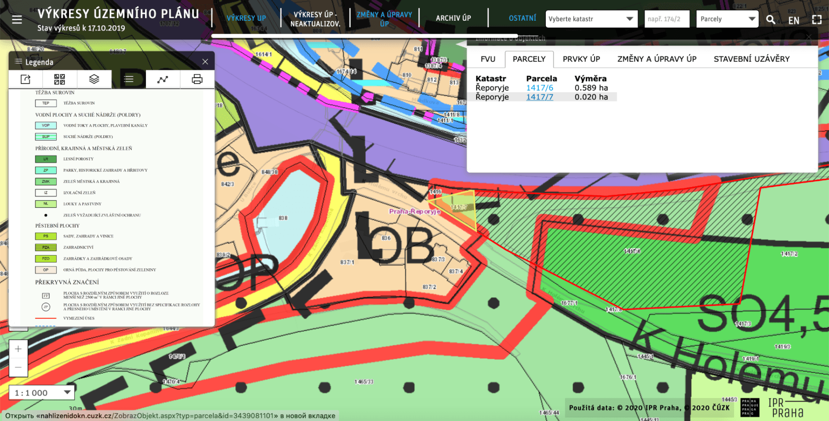Switch language to EN
The image size is (829, 421).
794,20
